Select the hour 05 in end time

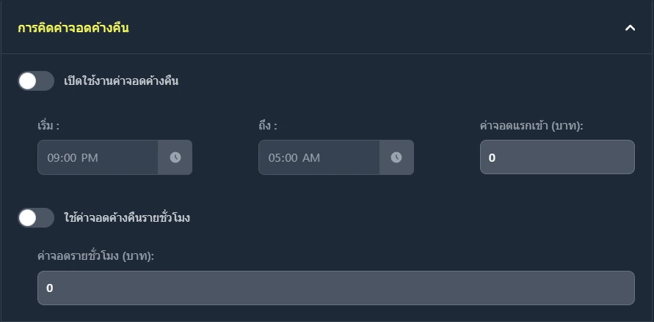click(x=275, y=158)
